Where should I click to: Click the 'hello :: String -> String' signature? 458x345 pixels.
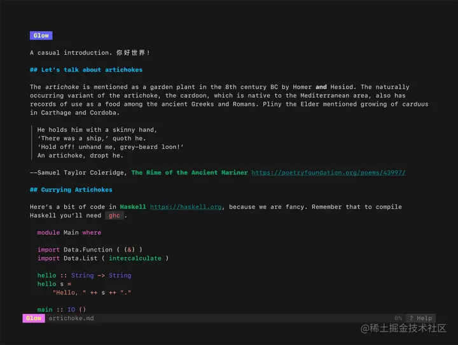[x=84, y=275]
